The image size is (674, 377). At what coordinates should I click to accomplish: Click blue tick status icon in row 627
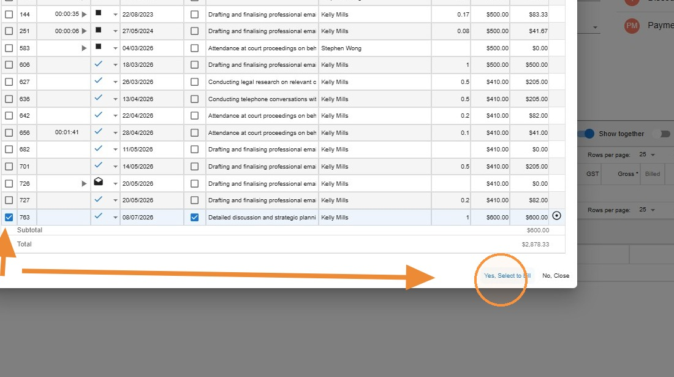pos(99,80)
